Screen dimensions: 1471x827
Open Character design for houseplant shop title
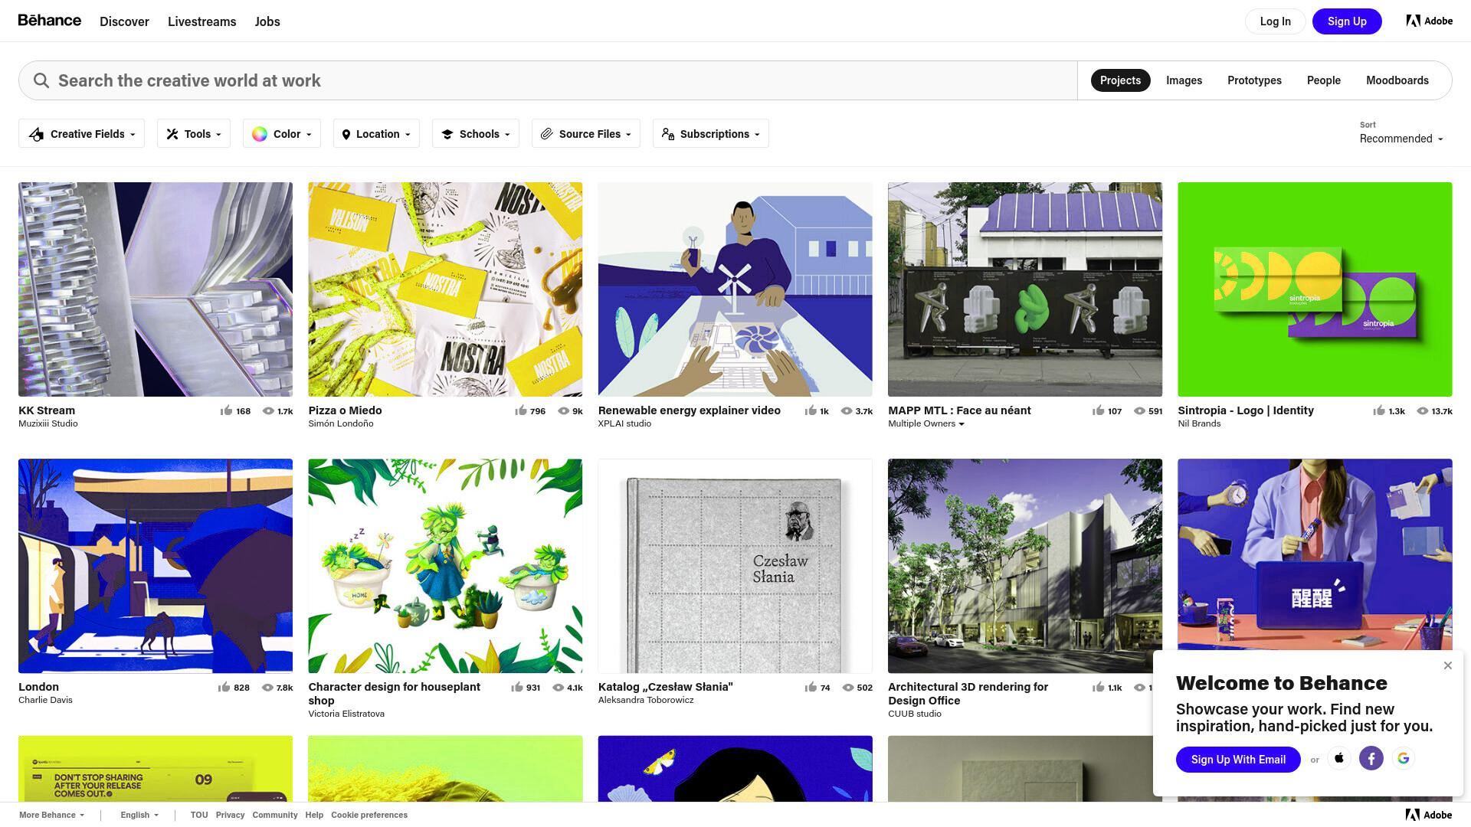tap(394, 694)
